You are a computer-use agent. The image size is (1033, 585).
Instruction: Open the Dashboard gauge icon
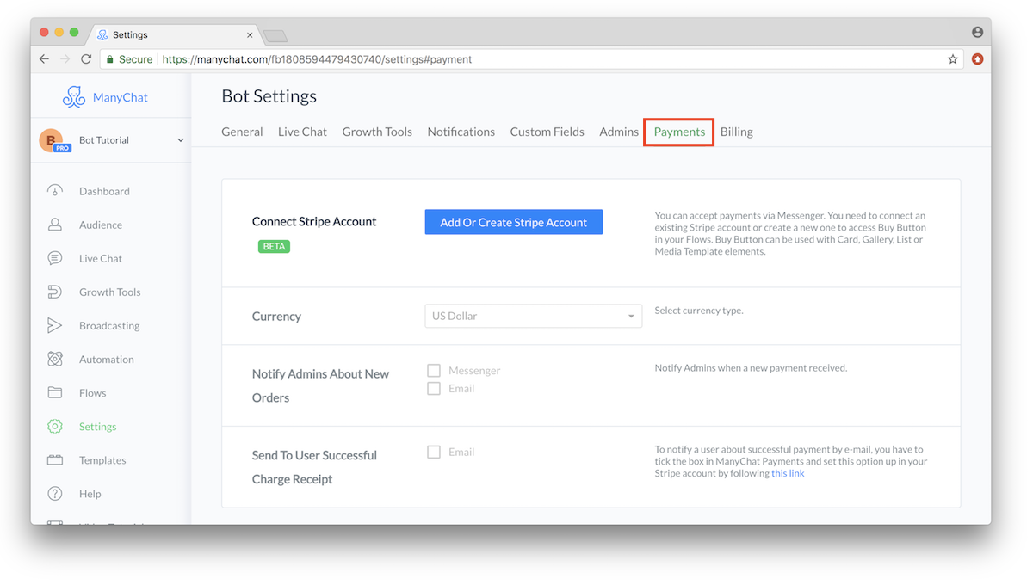click(55, 191)
